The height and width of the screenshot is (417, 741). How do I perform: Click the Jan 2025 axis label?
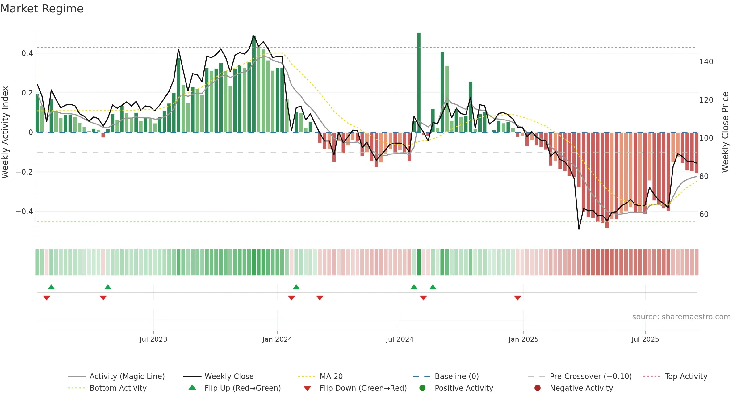(x=524, y=339)
